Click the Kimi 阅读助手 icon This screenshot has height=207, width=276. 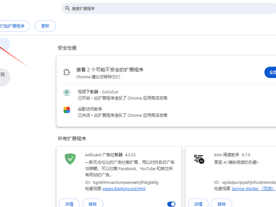199,159
